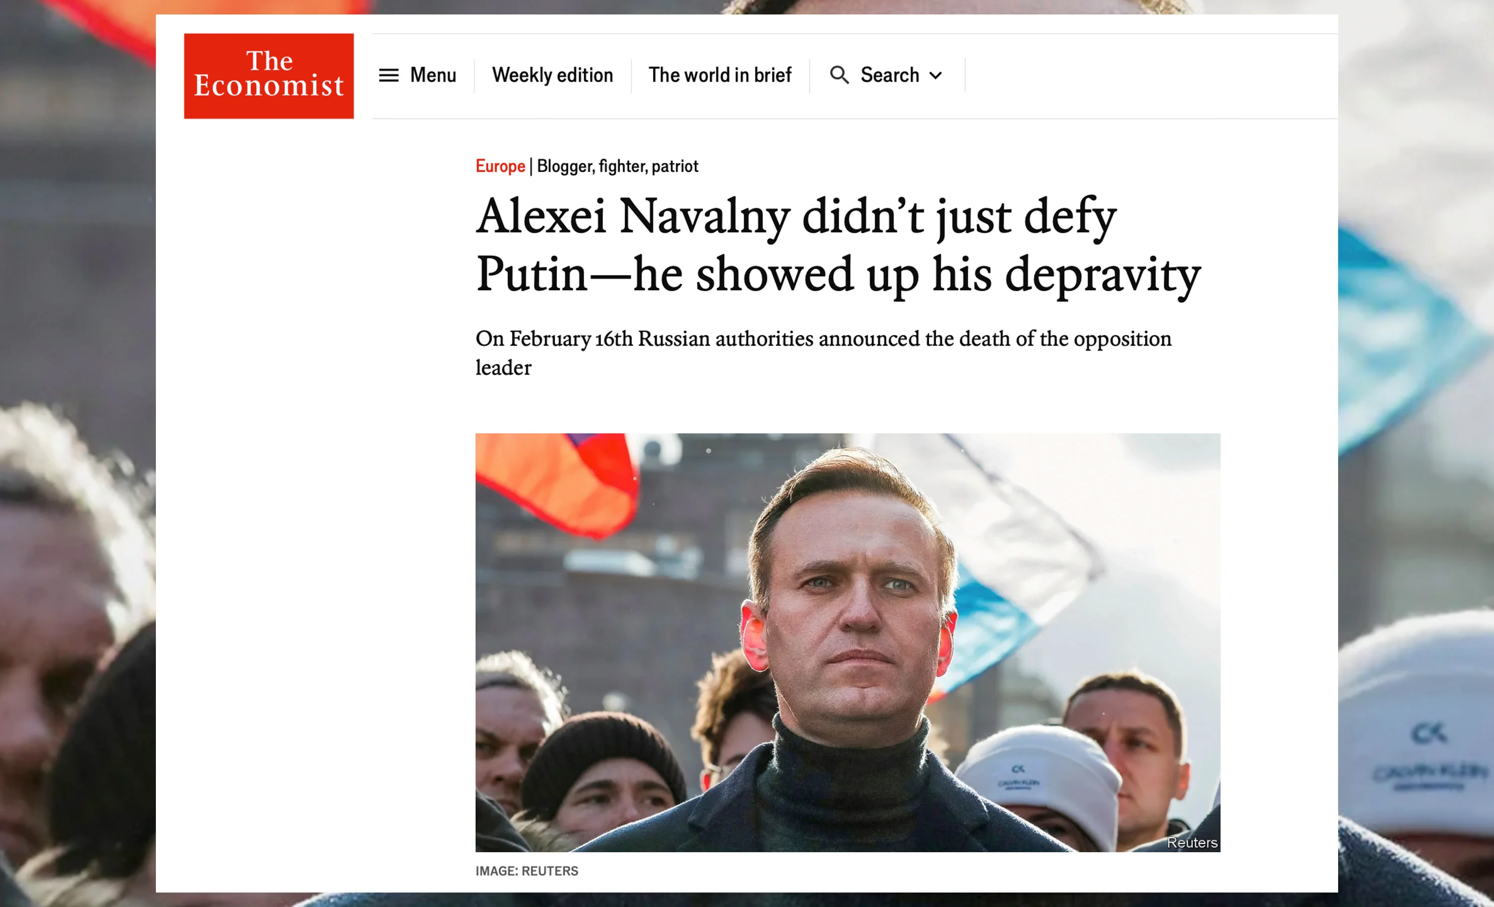Click the Reuters watermark on the photo
Screen dimensions: 1494x907
[x=1191, y=842]
